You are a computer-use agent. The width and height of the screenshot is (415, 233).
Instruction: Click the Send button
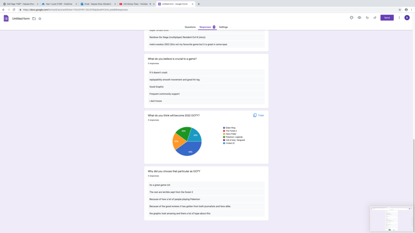pyautogui.click(x=387, y=18)
